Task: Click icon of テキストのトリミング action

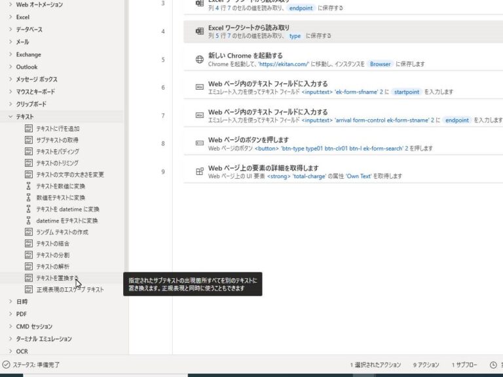Action: point(29,163)
